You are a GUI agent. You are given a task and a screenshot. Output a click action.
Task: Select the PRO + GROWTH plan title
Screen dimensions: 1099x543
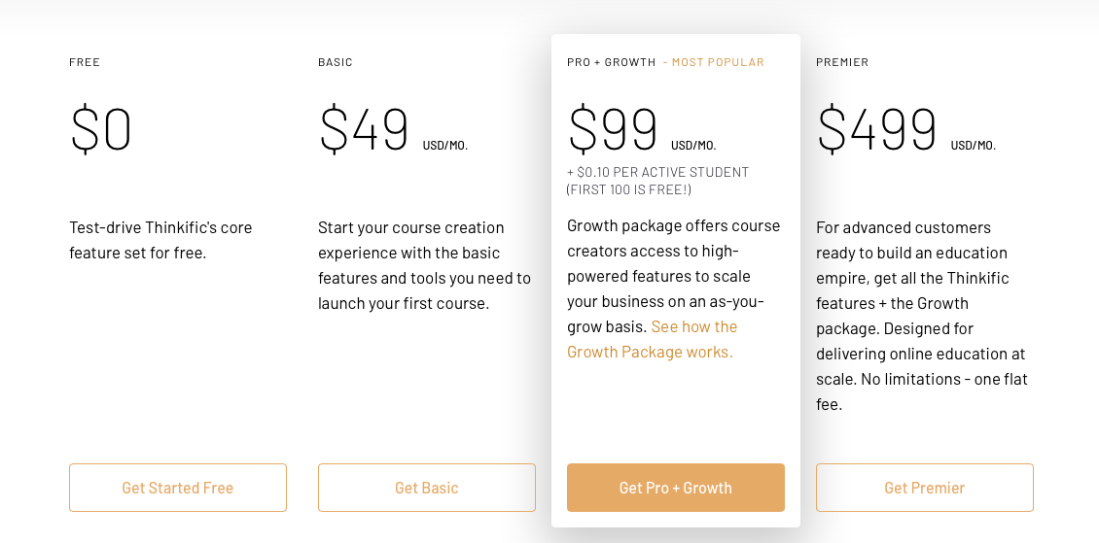pos(611,62)
